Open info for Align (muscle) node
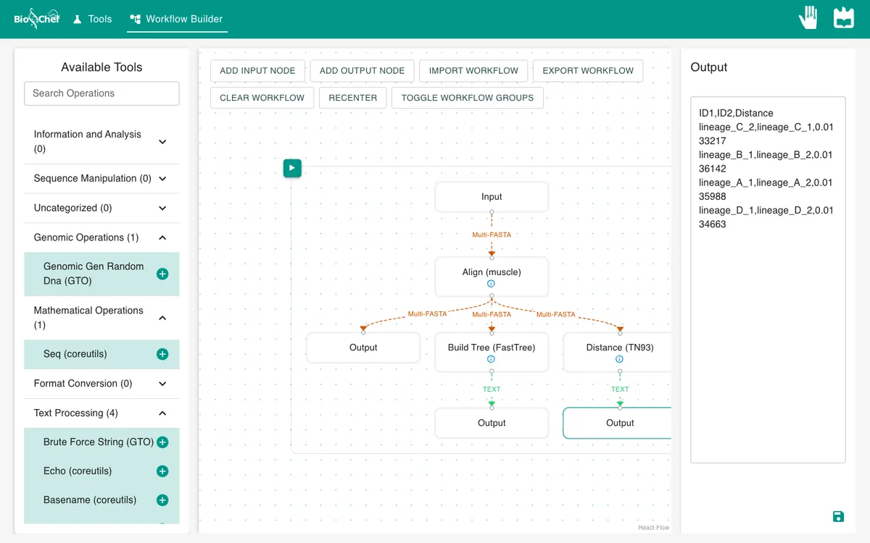 point(492,284)
